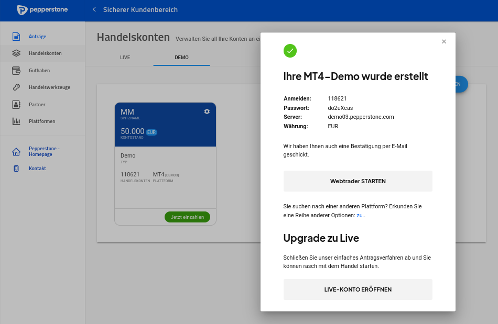Switch to the LIVE tab
498x324 pixels.
pos(125,57)
